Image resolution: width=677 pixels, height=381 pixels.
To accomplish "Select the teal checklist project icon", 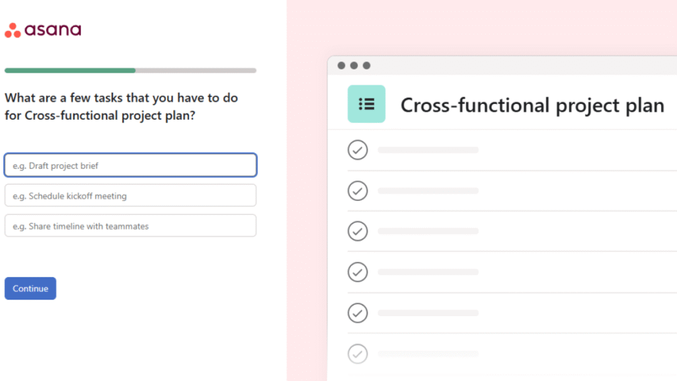I will coord(366,104).
